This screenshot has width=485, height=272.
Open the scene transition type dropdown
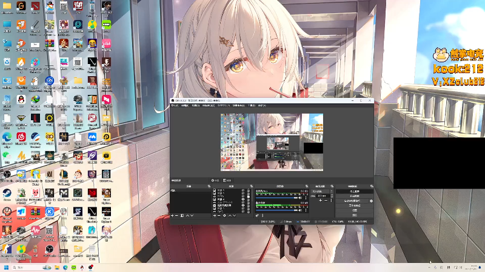click(x=322, y=191)
